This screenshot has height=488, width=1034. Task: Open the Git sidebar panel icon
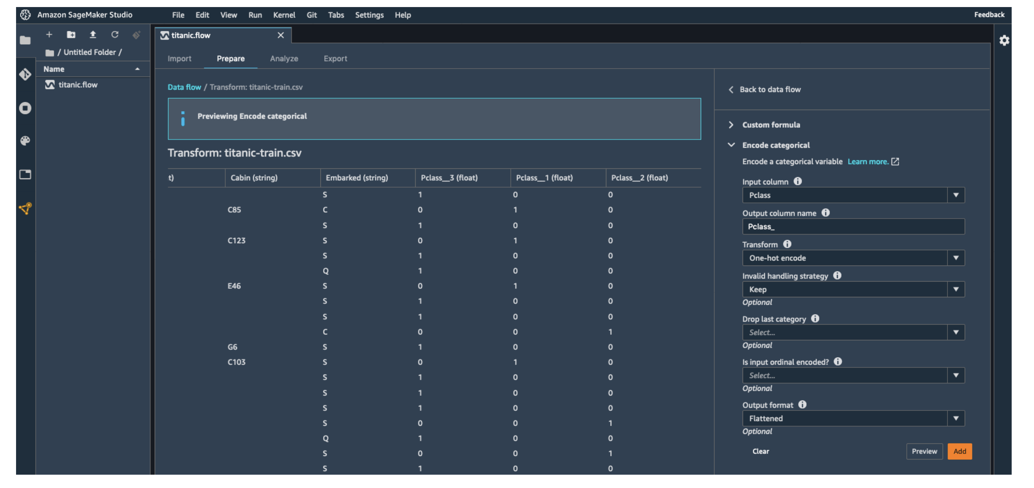pos(25,74)
